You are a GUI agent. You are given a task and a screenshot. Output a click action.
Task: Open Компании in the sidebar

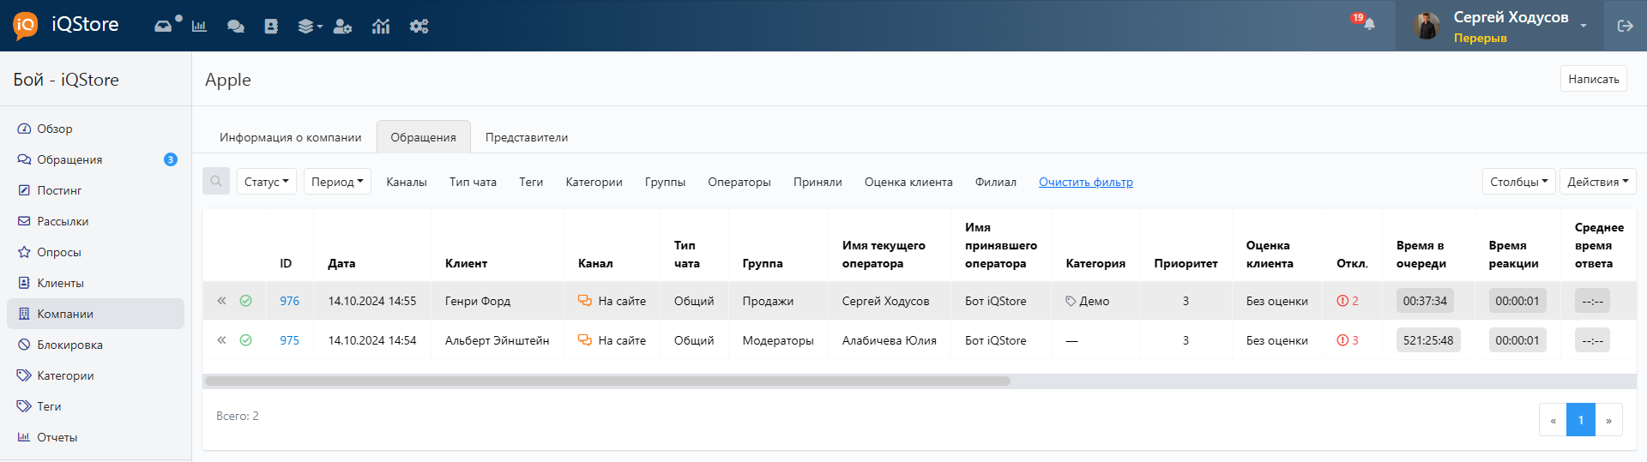[x=95, y=314]
